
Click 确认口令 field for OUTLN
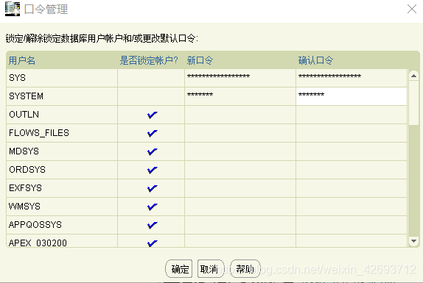pyautogui.click(x=352, y=115)
